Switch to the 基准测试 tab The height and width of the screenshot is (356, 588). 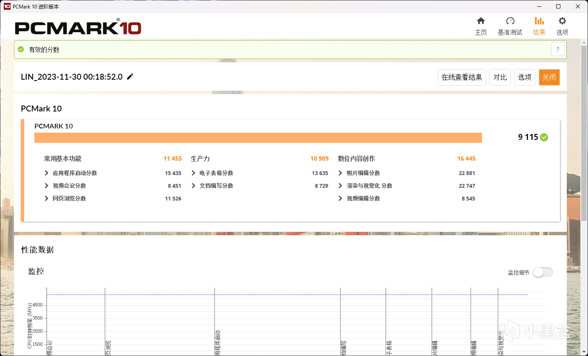click(x=510, y=26)
